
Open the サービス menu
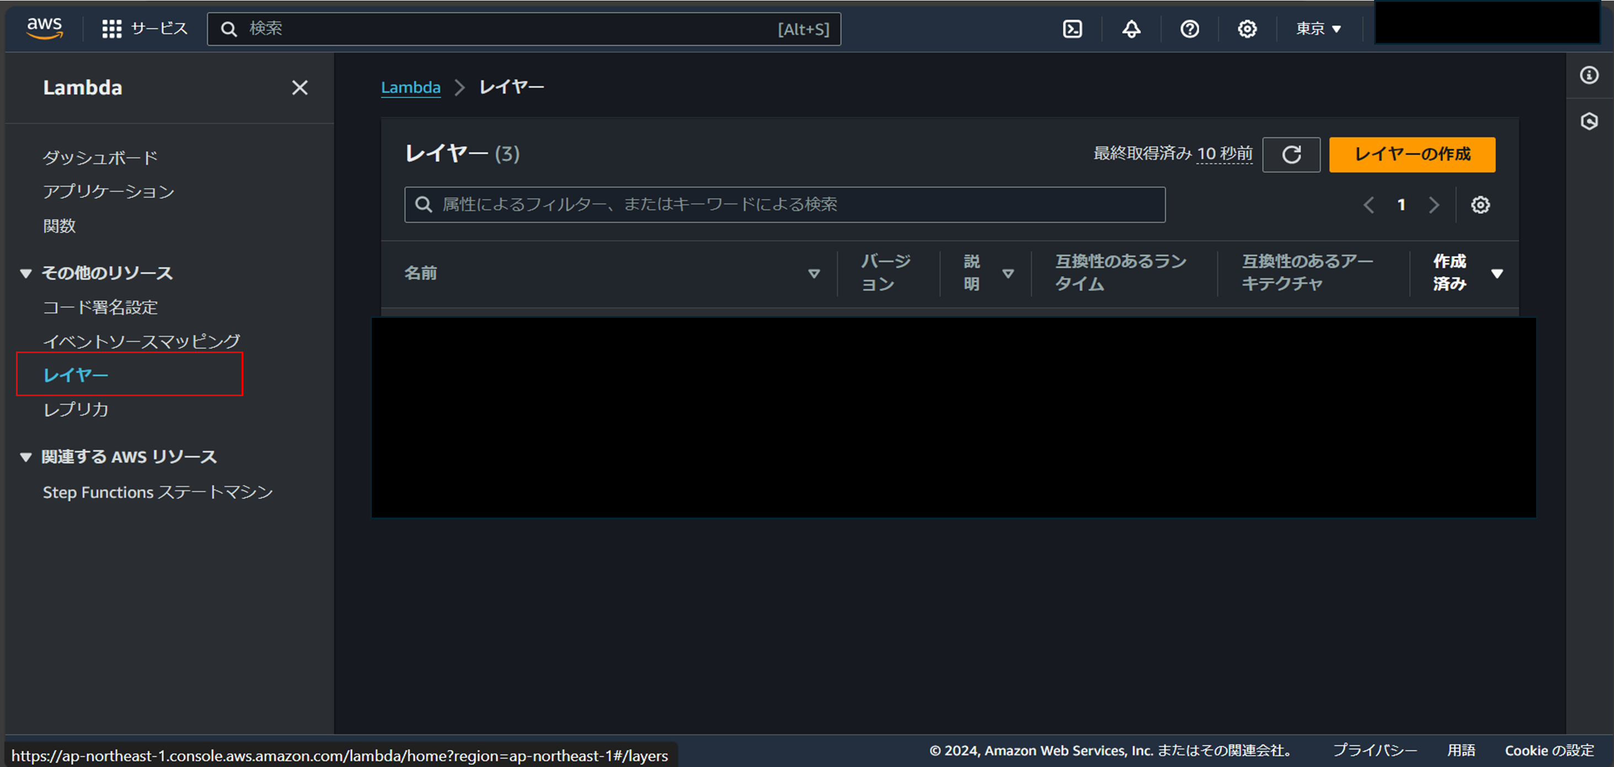pos(146,28)
